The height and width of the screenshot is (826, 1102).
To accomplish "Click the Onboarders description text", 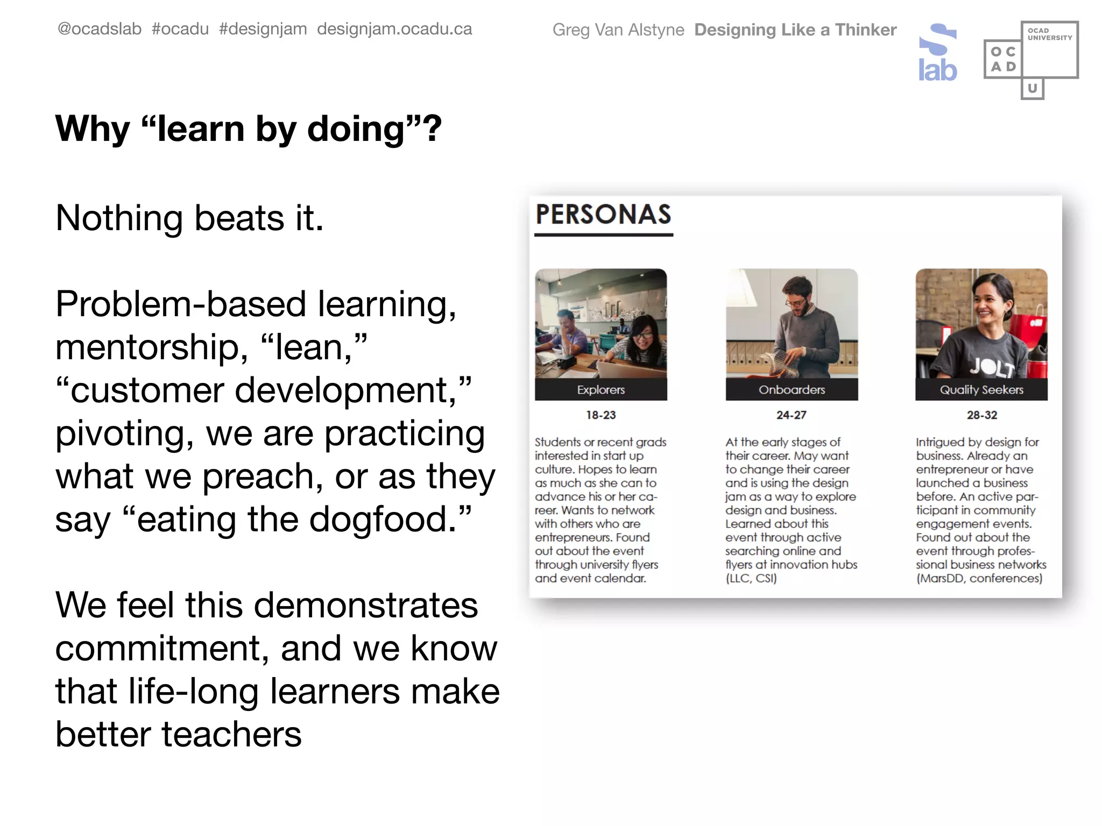I will [x=791, y=510].
